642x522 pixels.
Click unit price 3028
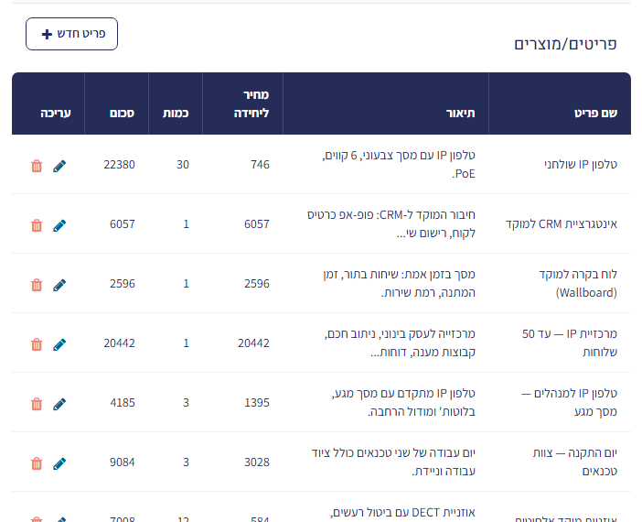257,462
